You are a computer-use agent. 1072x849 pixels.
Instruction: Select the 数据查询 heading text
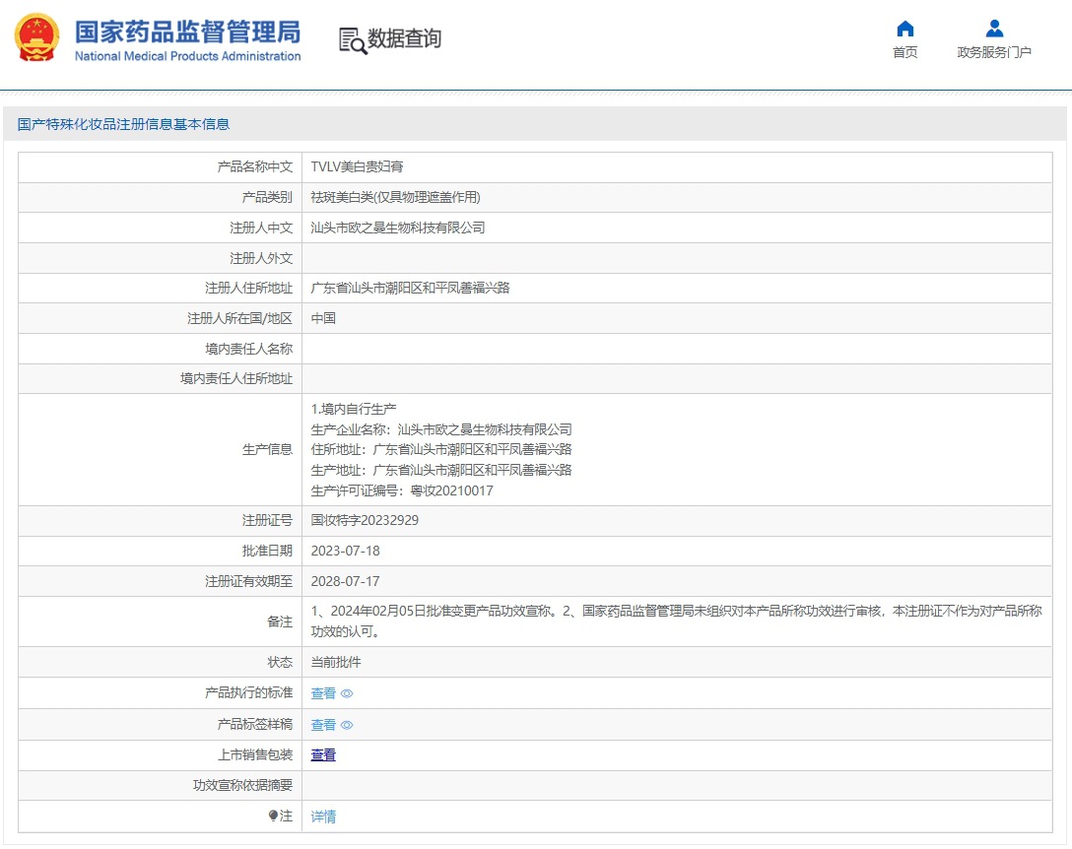pos(404,38)
